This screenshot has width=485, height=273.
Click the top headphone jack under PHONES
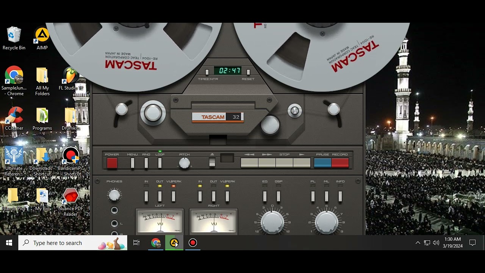(x=114, y=210)
